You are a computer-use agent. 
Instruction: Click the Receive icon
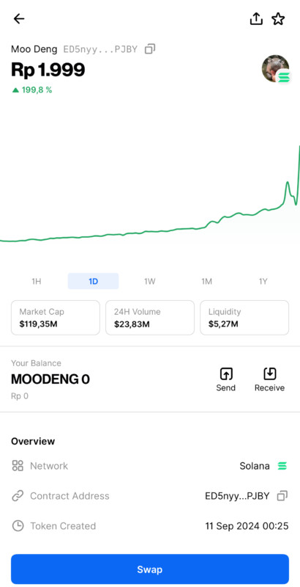269,373
